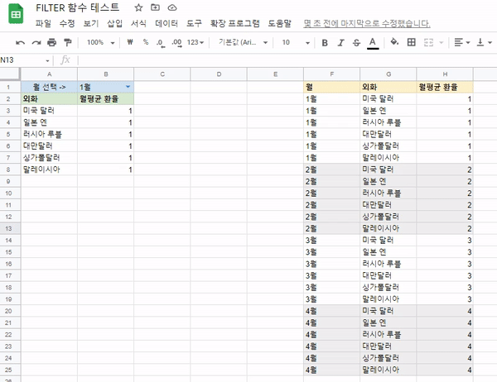Select cell A5 러시아 루블
497x382 pixels.
(49, 134)
